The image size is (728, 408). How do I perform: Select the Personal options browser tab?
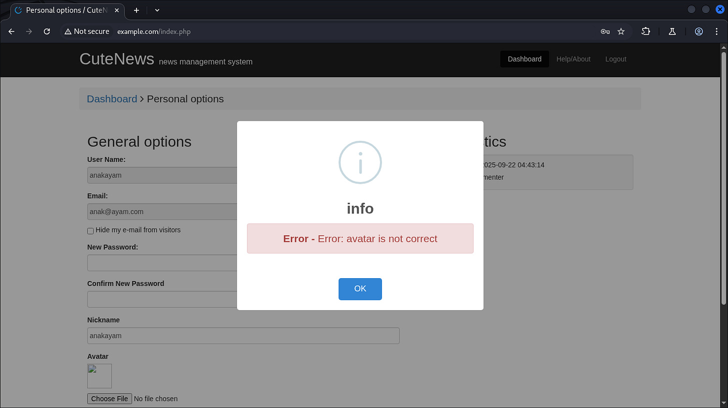pyautogui.click(x=68, y=10)
